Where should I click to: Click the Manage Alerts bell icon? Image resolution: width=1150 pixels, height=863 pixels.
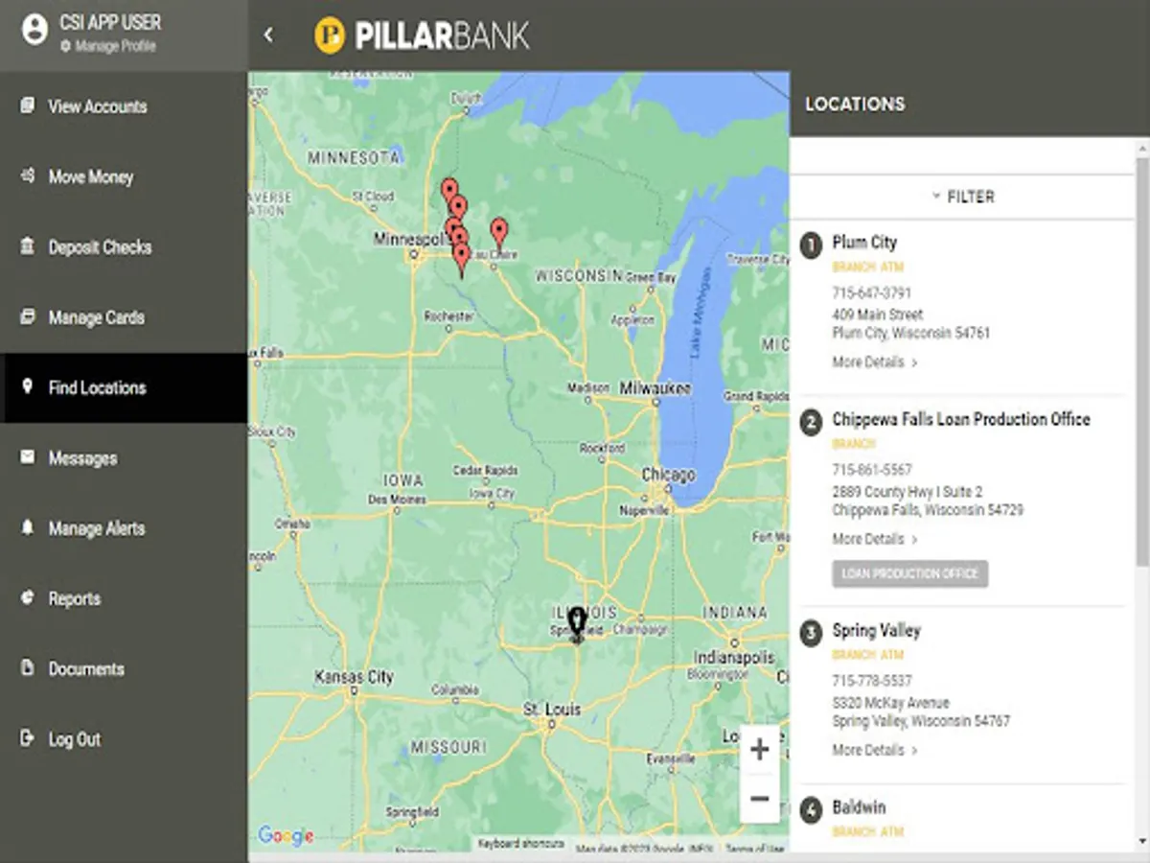tap(27, 527)
